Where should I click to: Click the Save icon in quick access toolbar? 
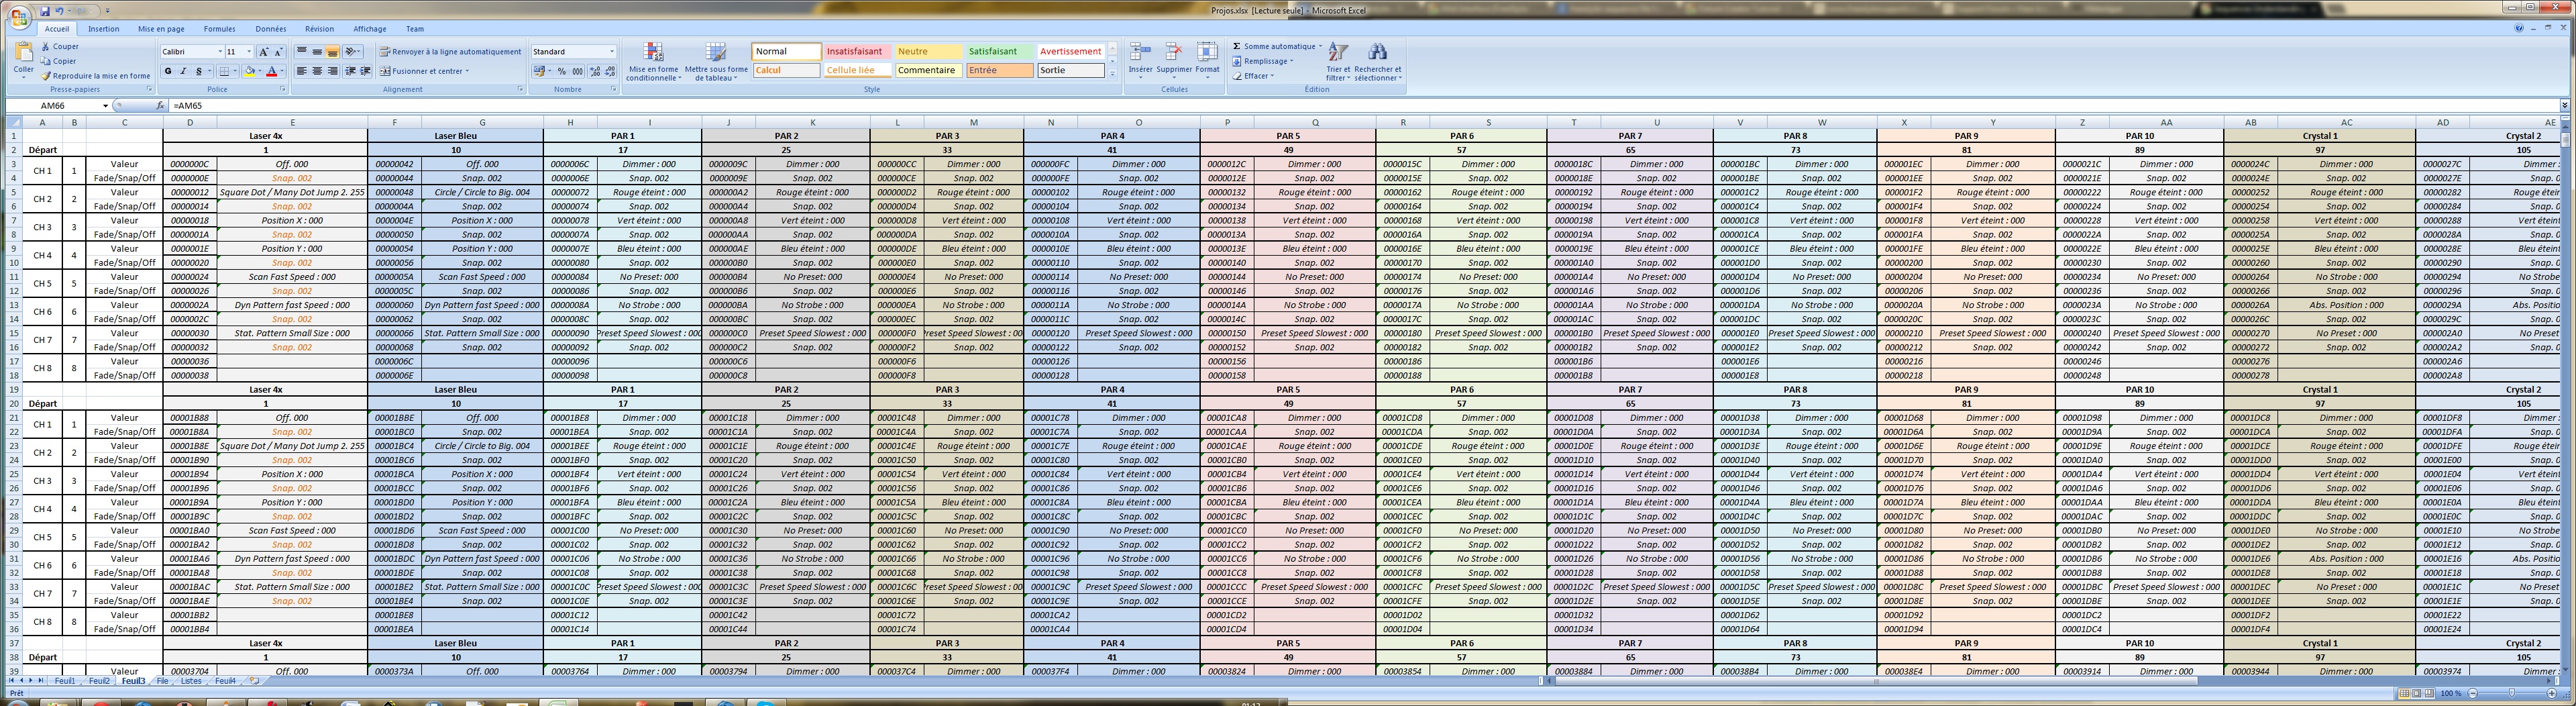[x=45, y=11]
